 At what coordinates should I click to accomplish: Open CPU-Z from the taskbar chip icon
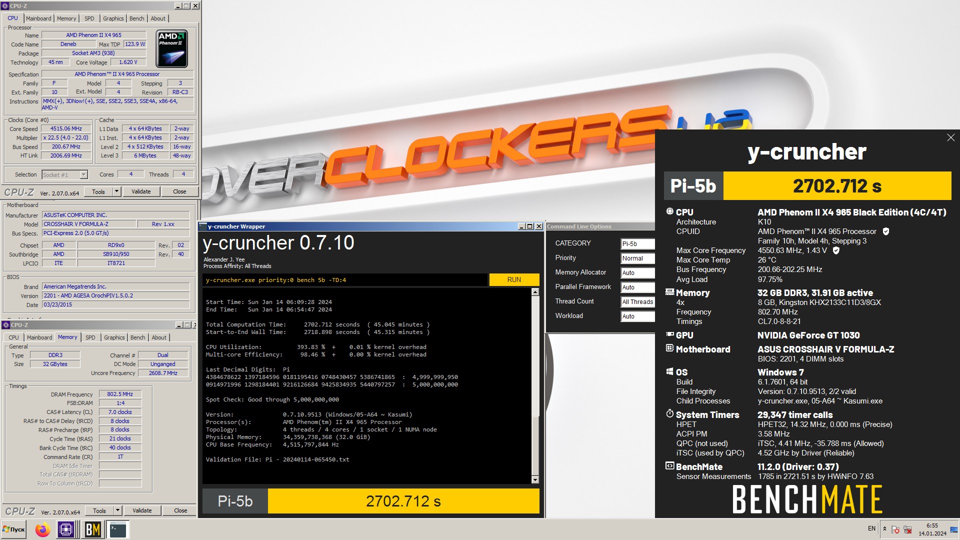click(66, 529)
